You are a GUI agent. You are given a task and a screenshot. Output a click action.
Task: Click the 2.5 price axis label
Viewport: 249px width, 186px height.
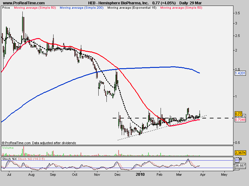pyautogui.click(x=237, y=36)
